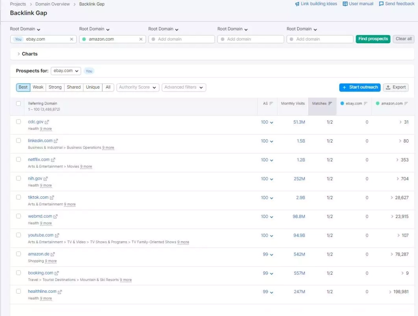Image resolution: width=418 pixels, height=316 pixels.
Task: Click User manual book icon
Action: (x=345, y=4)
